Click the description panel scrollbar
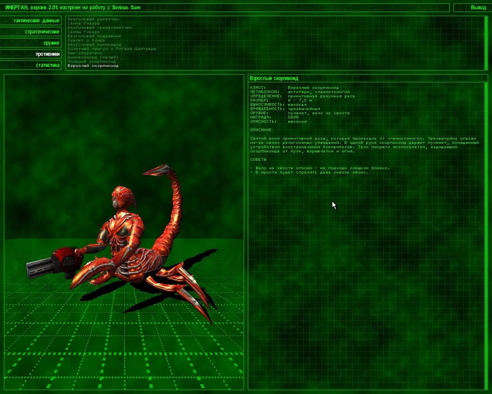Screen dimensions: 492x394 [486, 235]
